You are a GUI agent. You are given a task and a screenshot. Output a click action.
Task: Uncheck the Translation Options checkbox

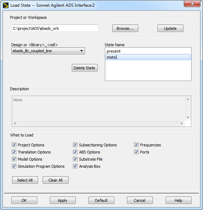tap(14, 152)
